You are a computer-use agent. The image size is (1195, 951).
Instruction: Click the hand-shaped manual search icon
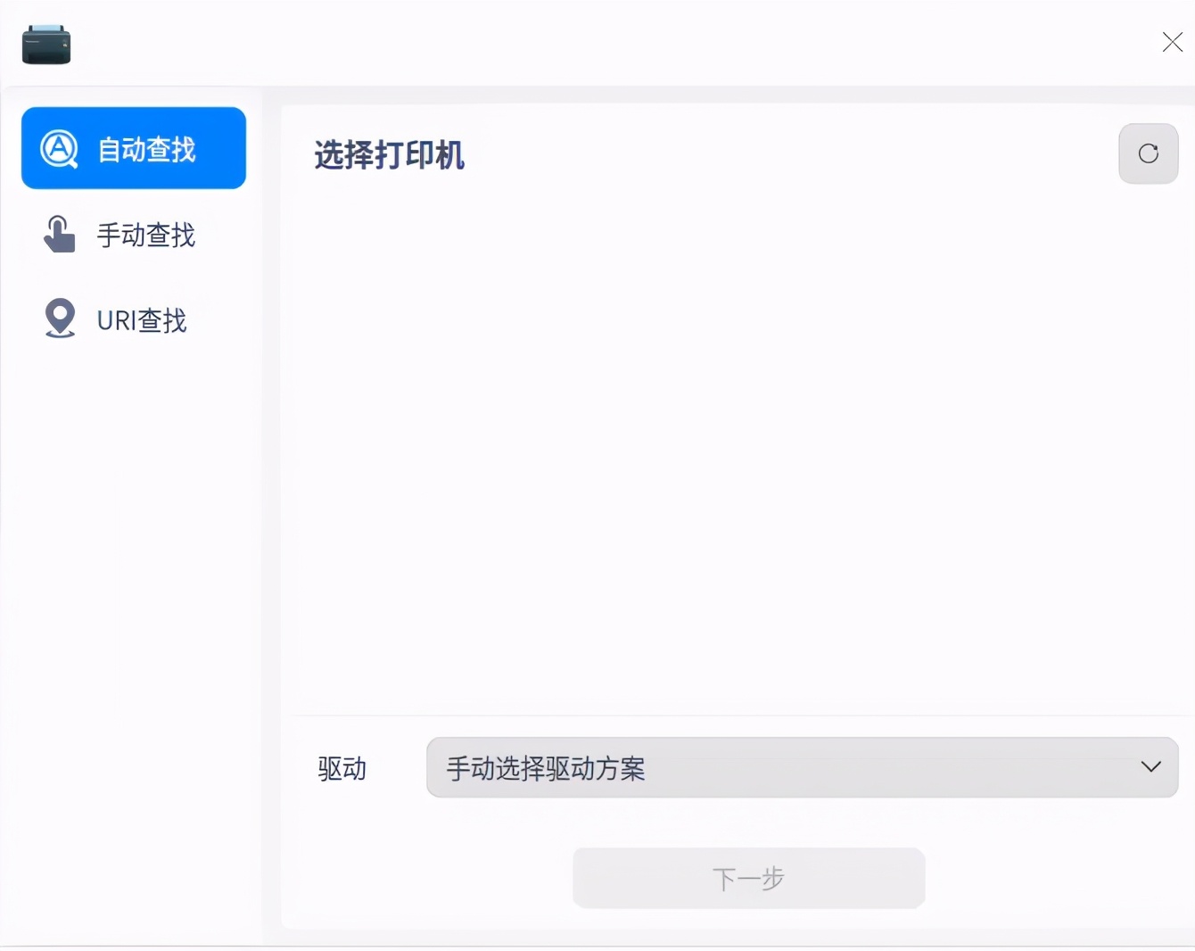coord(59,234)
